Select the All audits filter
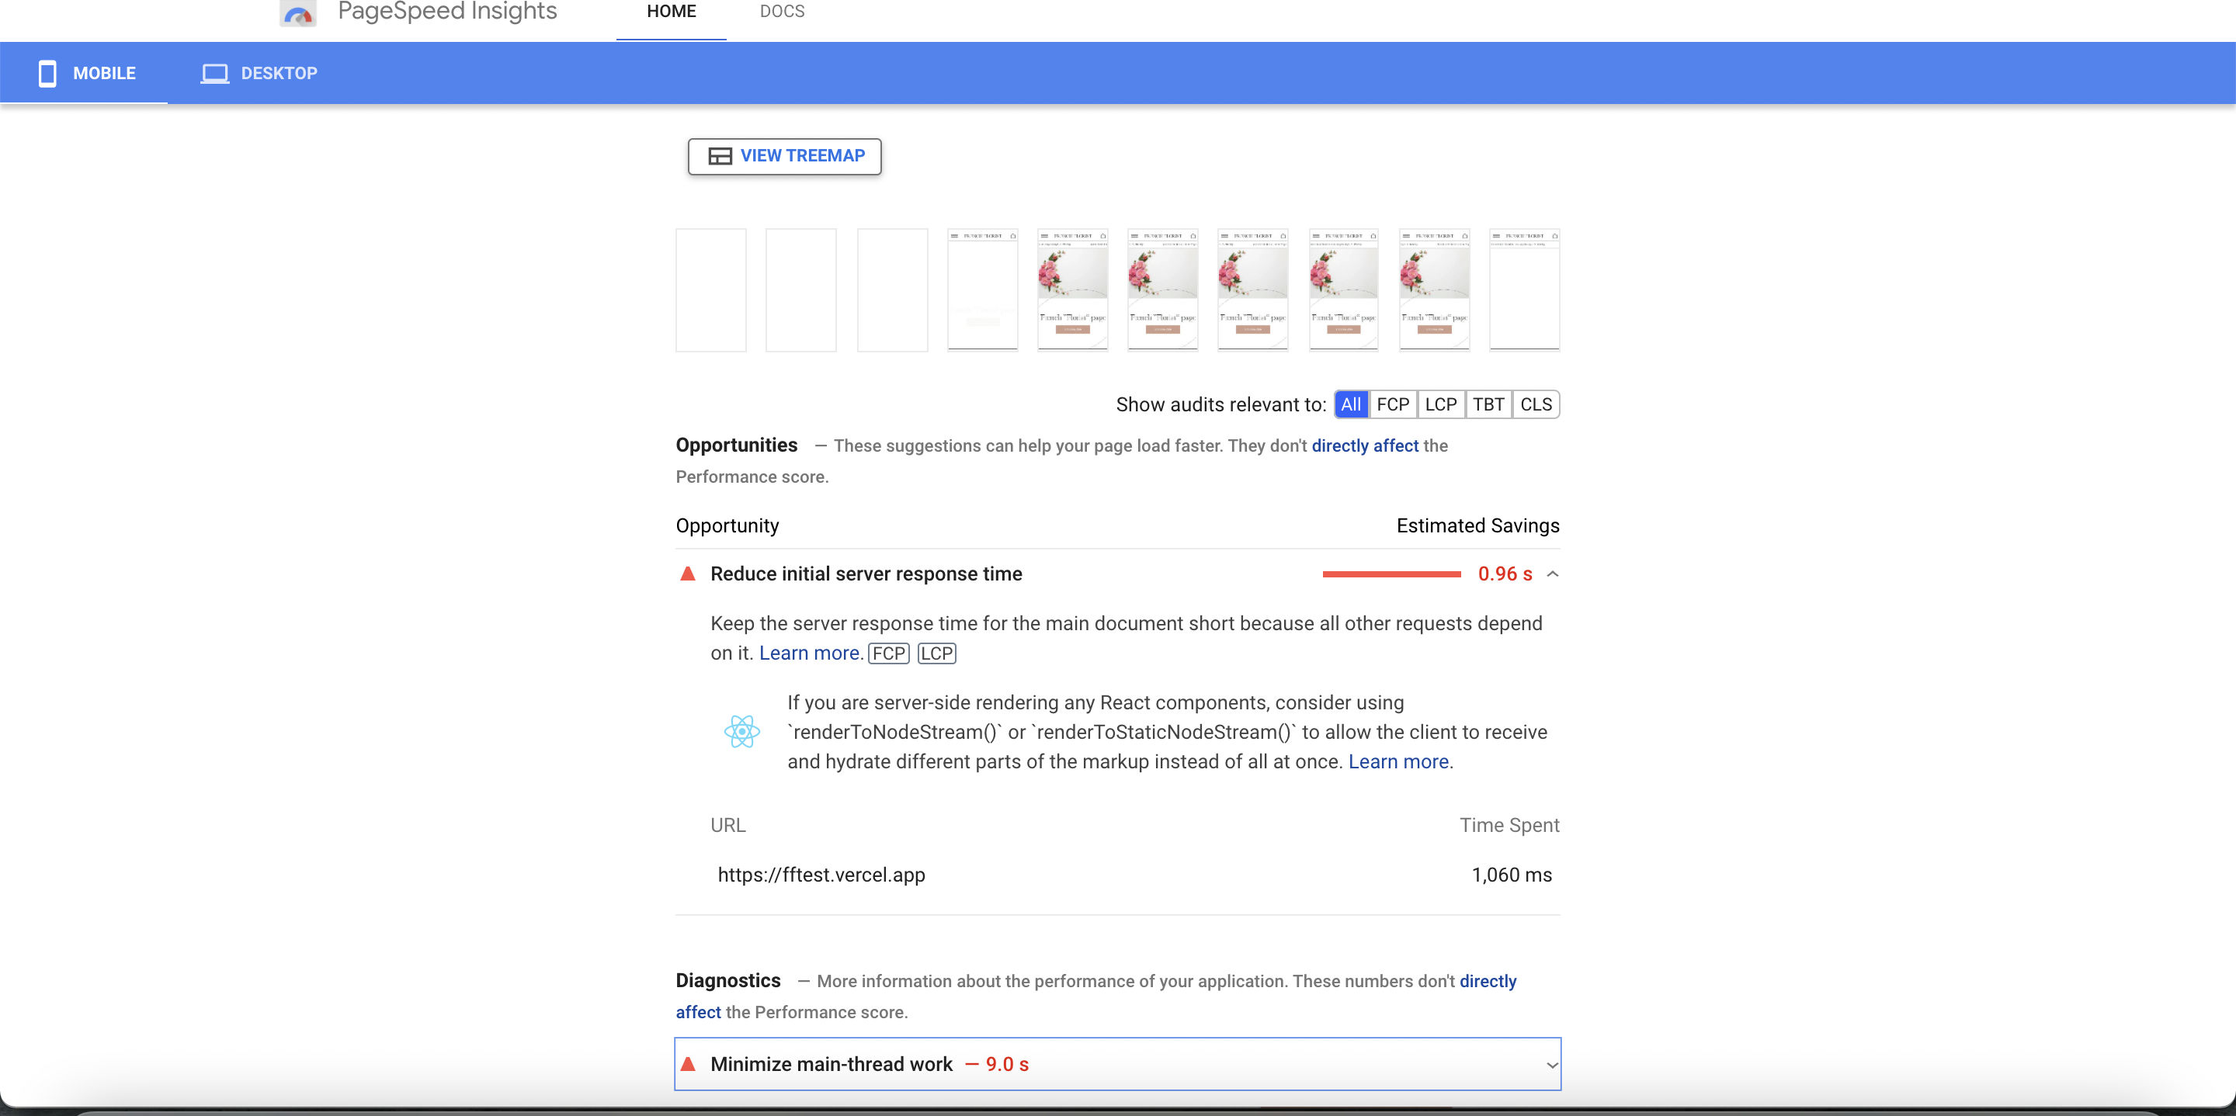 pos(1351,404)
